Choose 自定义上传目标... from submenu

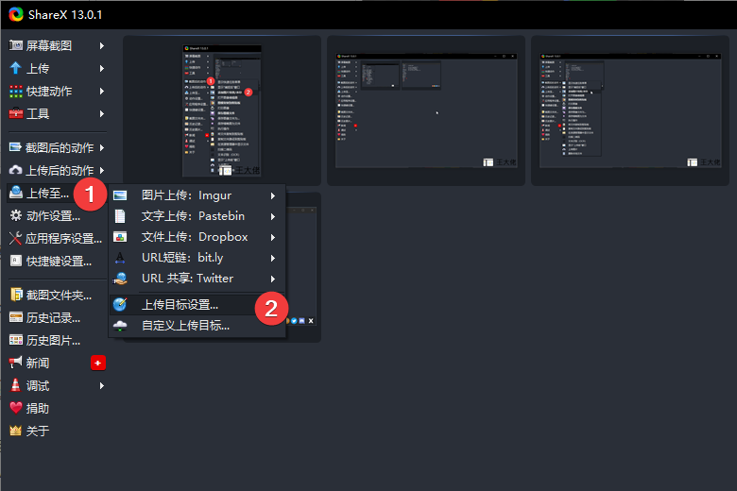[x=197, y=325]
